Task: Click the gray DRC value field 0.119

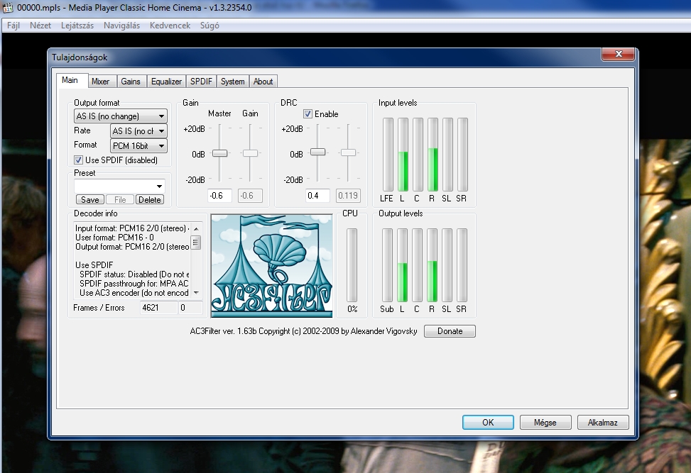Action: coord(348,196)
